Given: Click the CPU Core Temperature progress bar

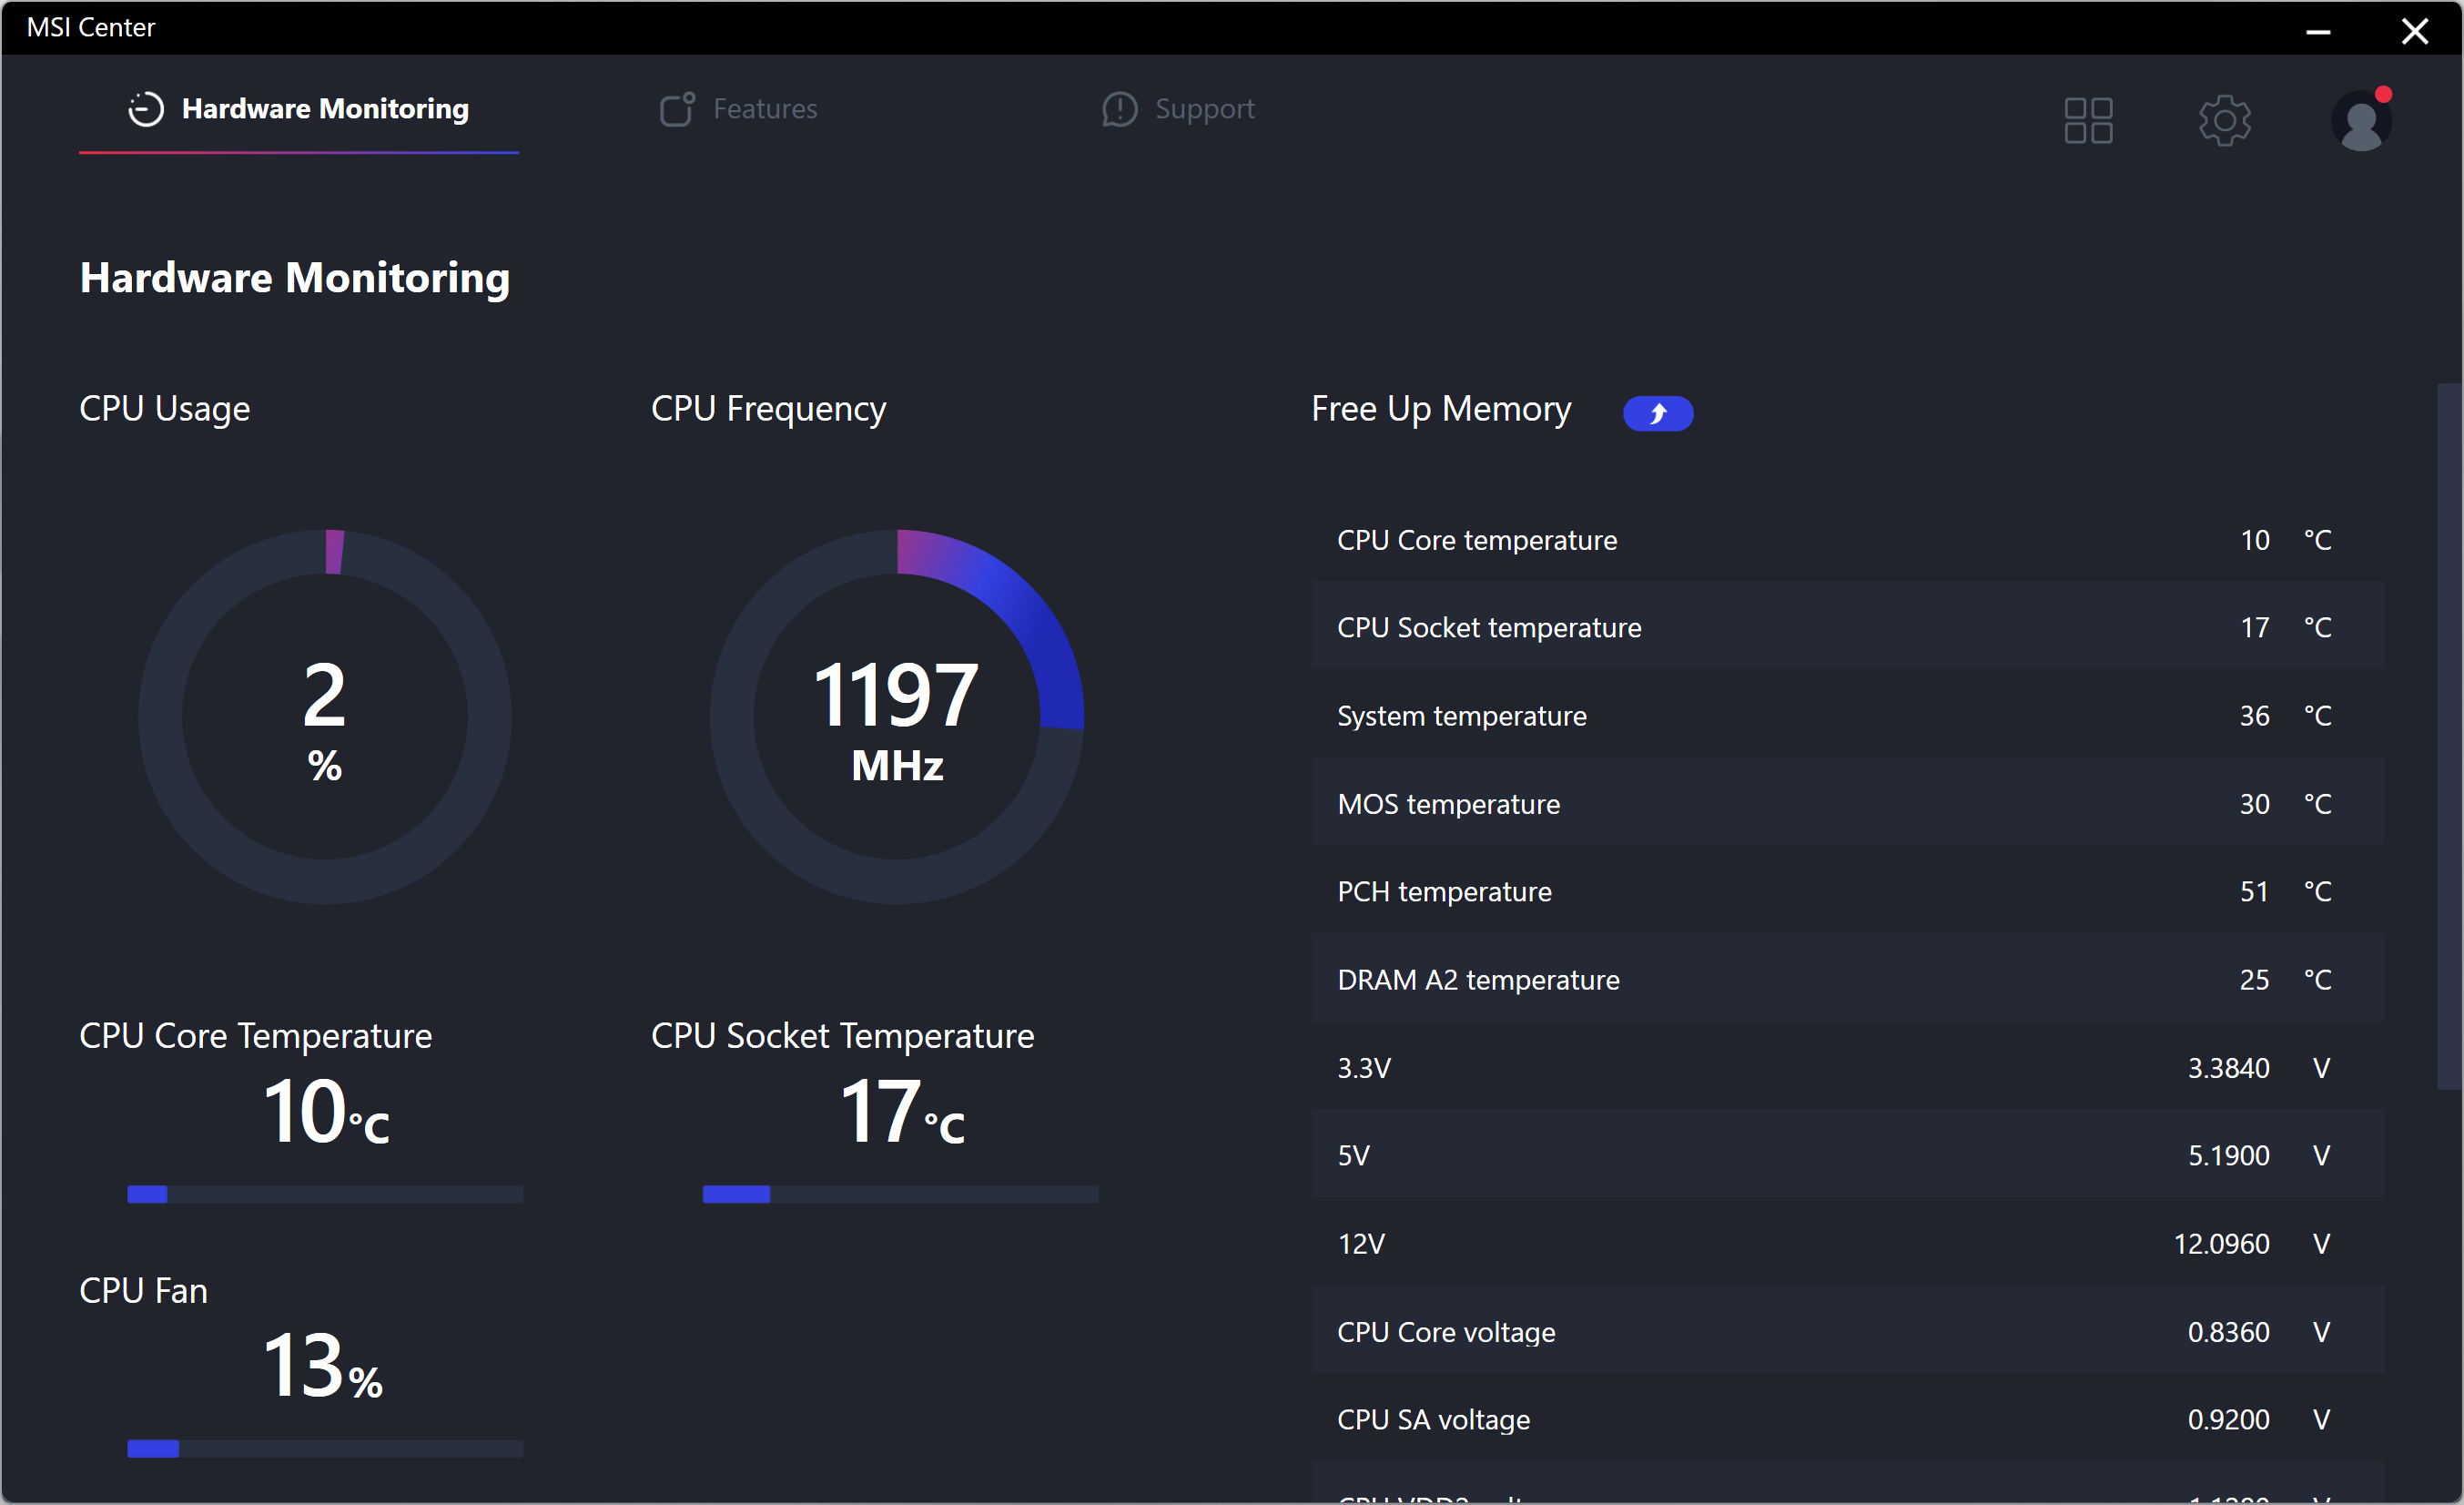Looking at the screenshot, I should (325, 1194).
